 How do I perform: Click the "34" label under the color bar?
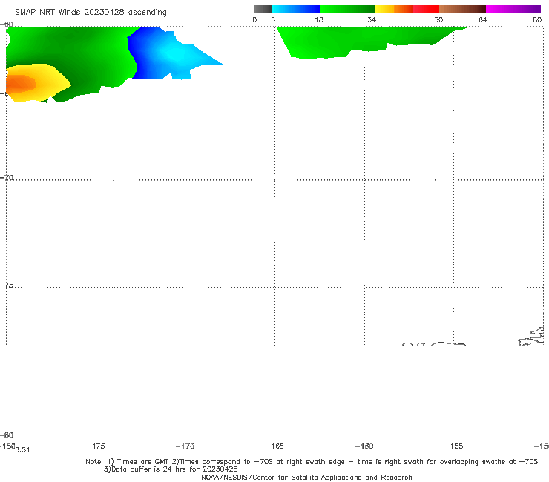pyautogui.click(x=372, y=19)
